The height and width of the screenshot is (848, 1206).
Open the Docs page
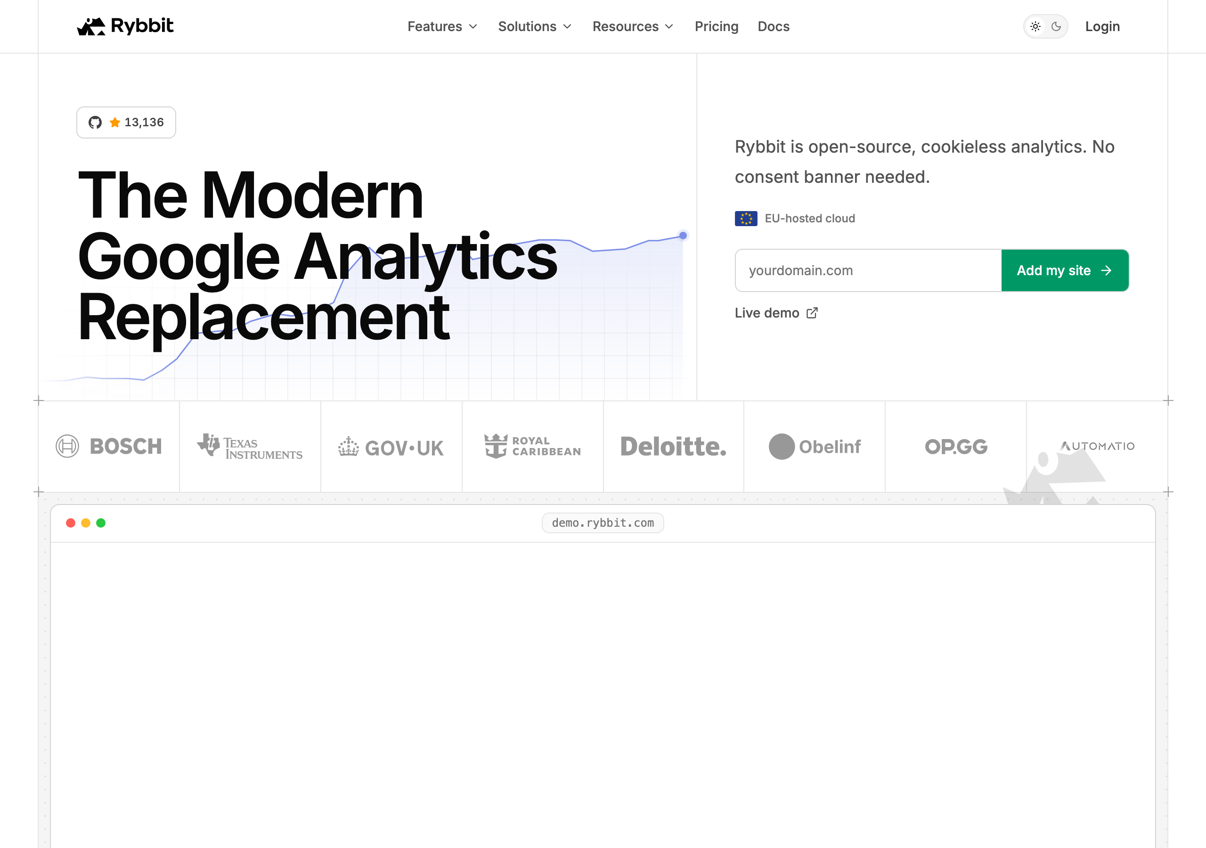click(773, 26)
